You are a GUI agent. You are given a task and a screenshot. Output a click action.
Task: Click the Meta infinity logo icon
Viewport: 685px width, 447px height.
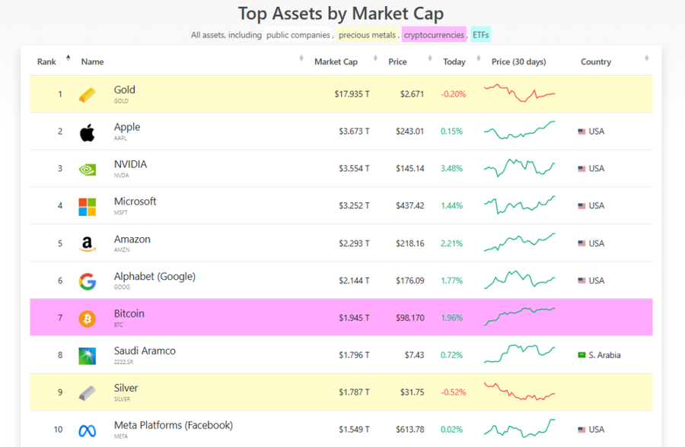coord(87,431)
